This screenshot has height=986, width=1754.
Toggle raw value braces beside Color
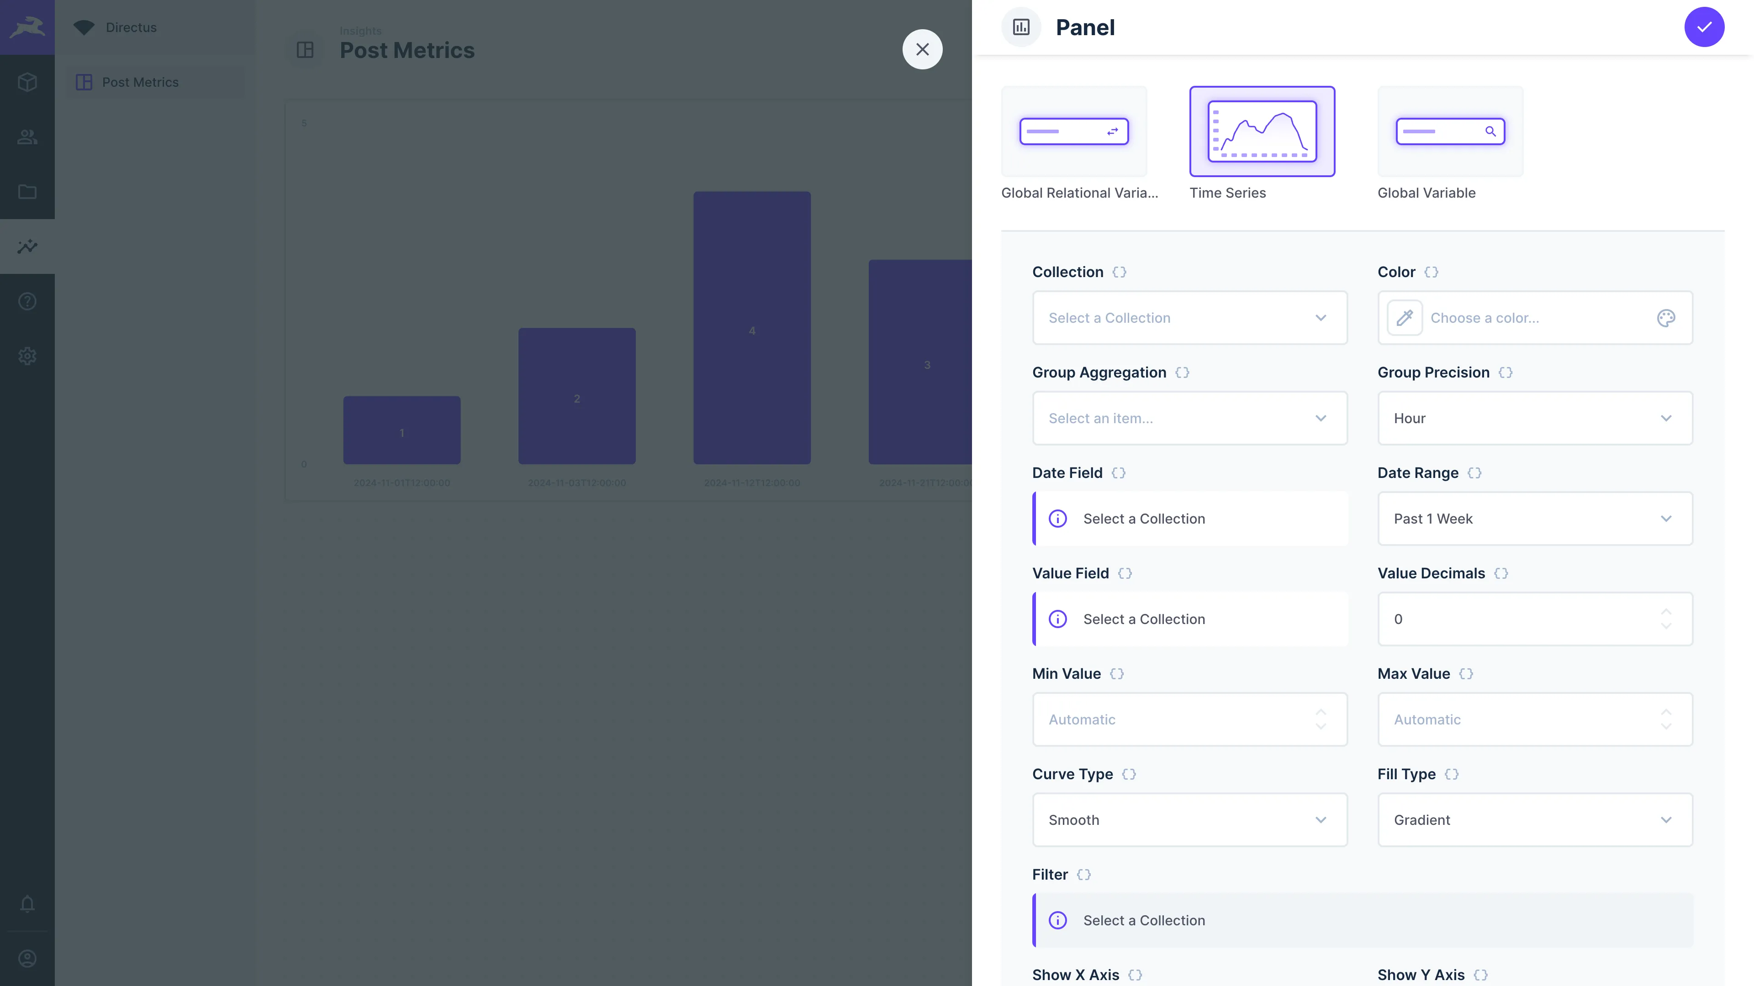(x=1431, y=272)
